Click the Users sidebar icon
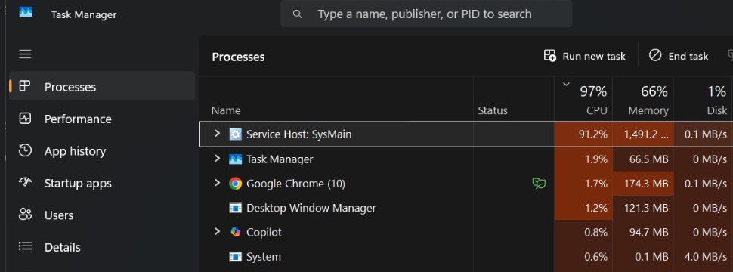733x272 pixels. 25,215
